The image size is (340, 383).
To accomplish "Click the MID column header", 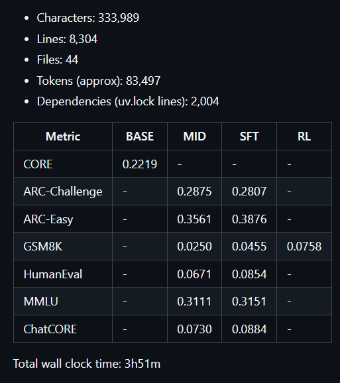I will tap(195, 137).
